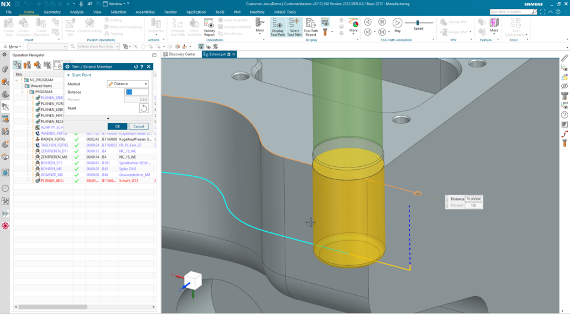Collapse dialog with the up arrow
Image resolution: width=570 pixels, height=320 pixels.
click(108, 118)
